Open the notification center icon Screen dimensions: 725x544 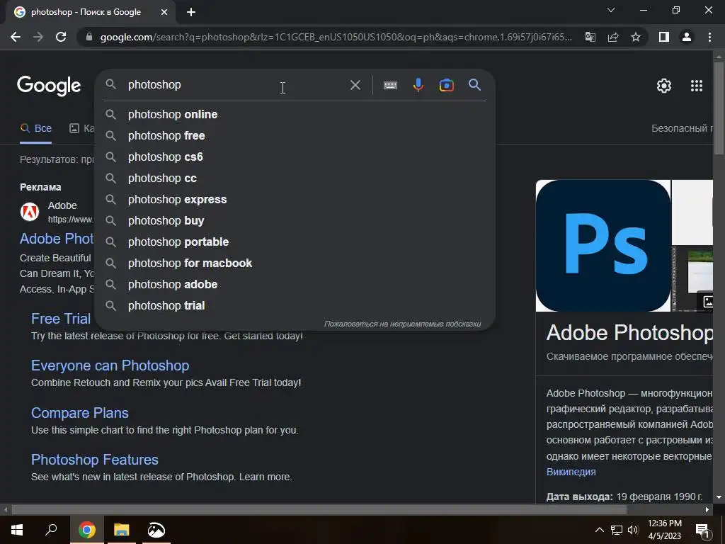[702, 530]
